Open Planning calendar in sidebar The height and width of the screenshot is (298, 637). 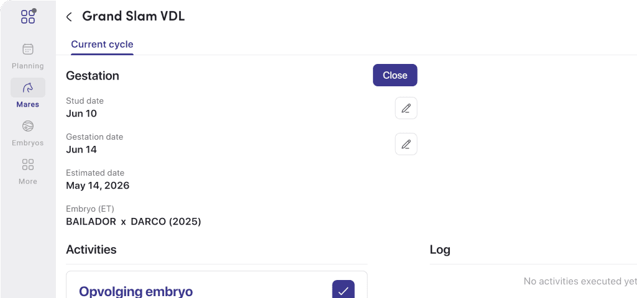[x=27, y=50]
